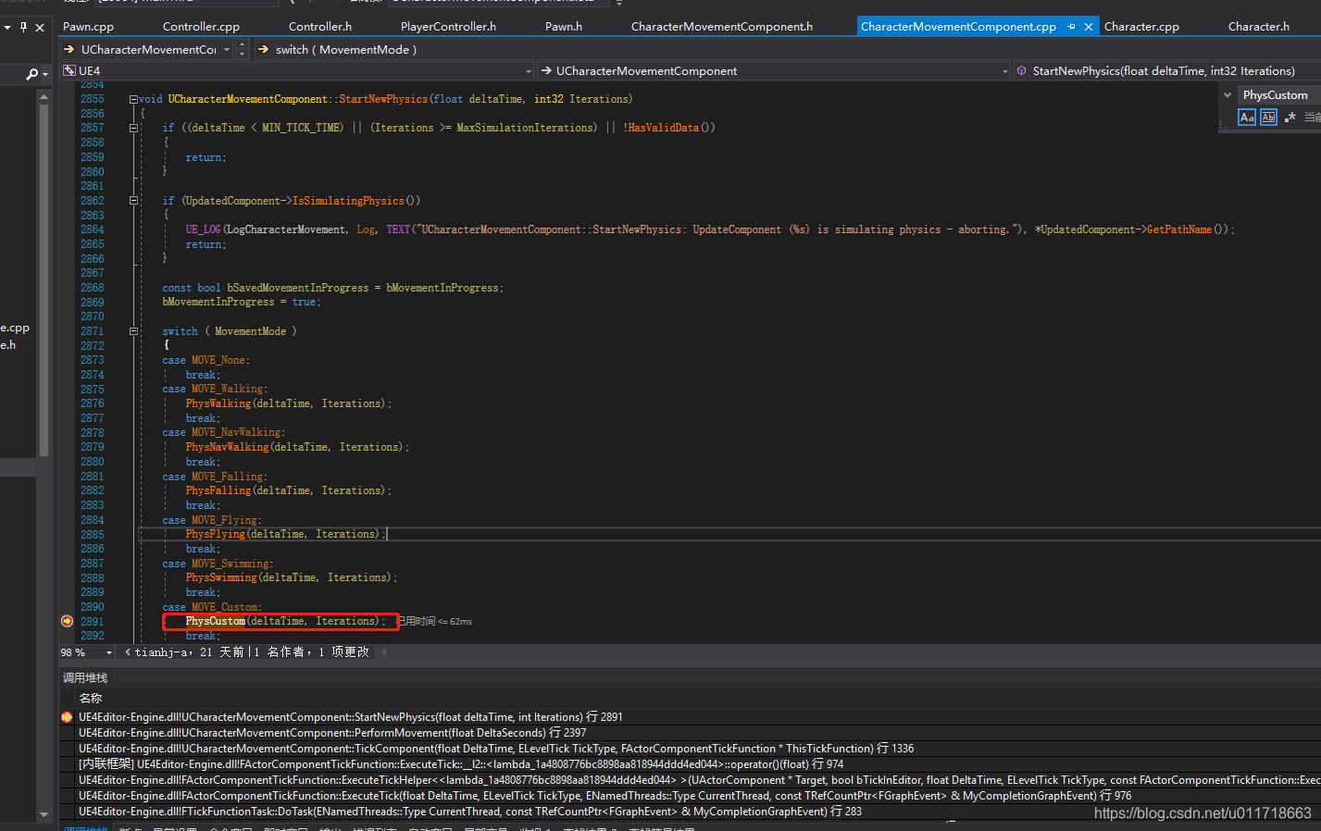This screenshot has width=1321, height=831.
Task: Toggle auto-hide pin on left panel
Action: click(x=23, y=28)
